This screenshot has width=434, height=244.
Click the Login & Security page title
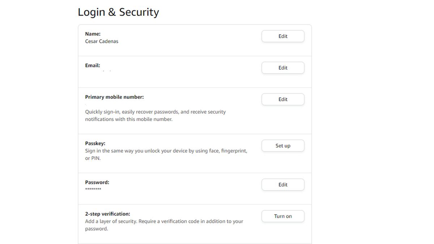(118, 12)
